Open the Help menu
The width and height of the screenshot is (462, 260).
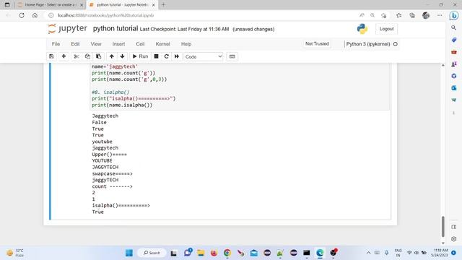186,44
